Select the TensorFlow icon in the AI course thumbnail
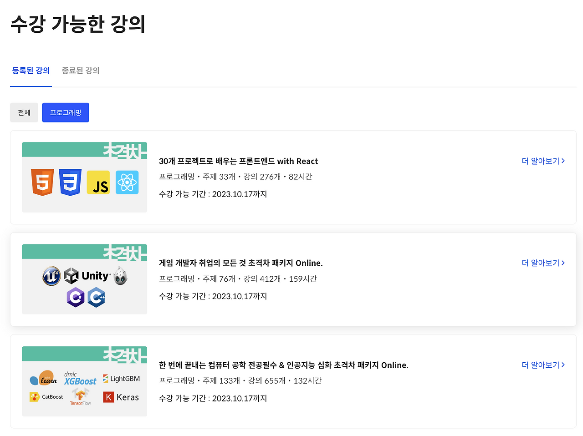This screenshot has width=583, height=436. point(80,396)
